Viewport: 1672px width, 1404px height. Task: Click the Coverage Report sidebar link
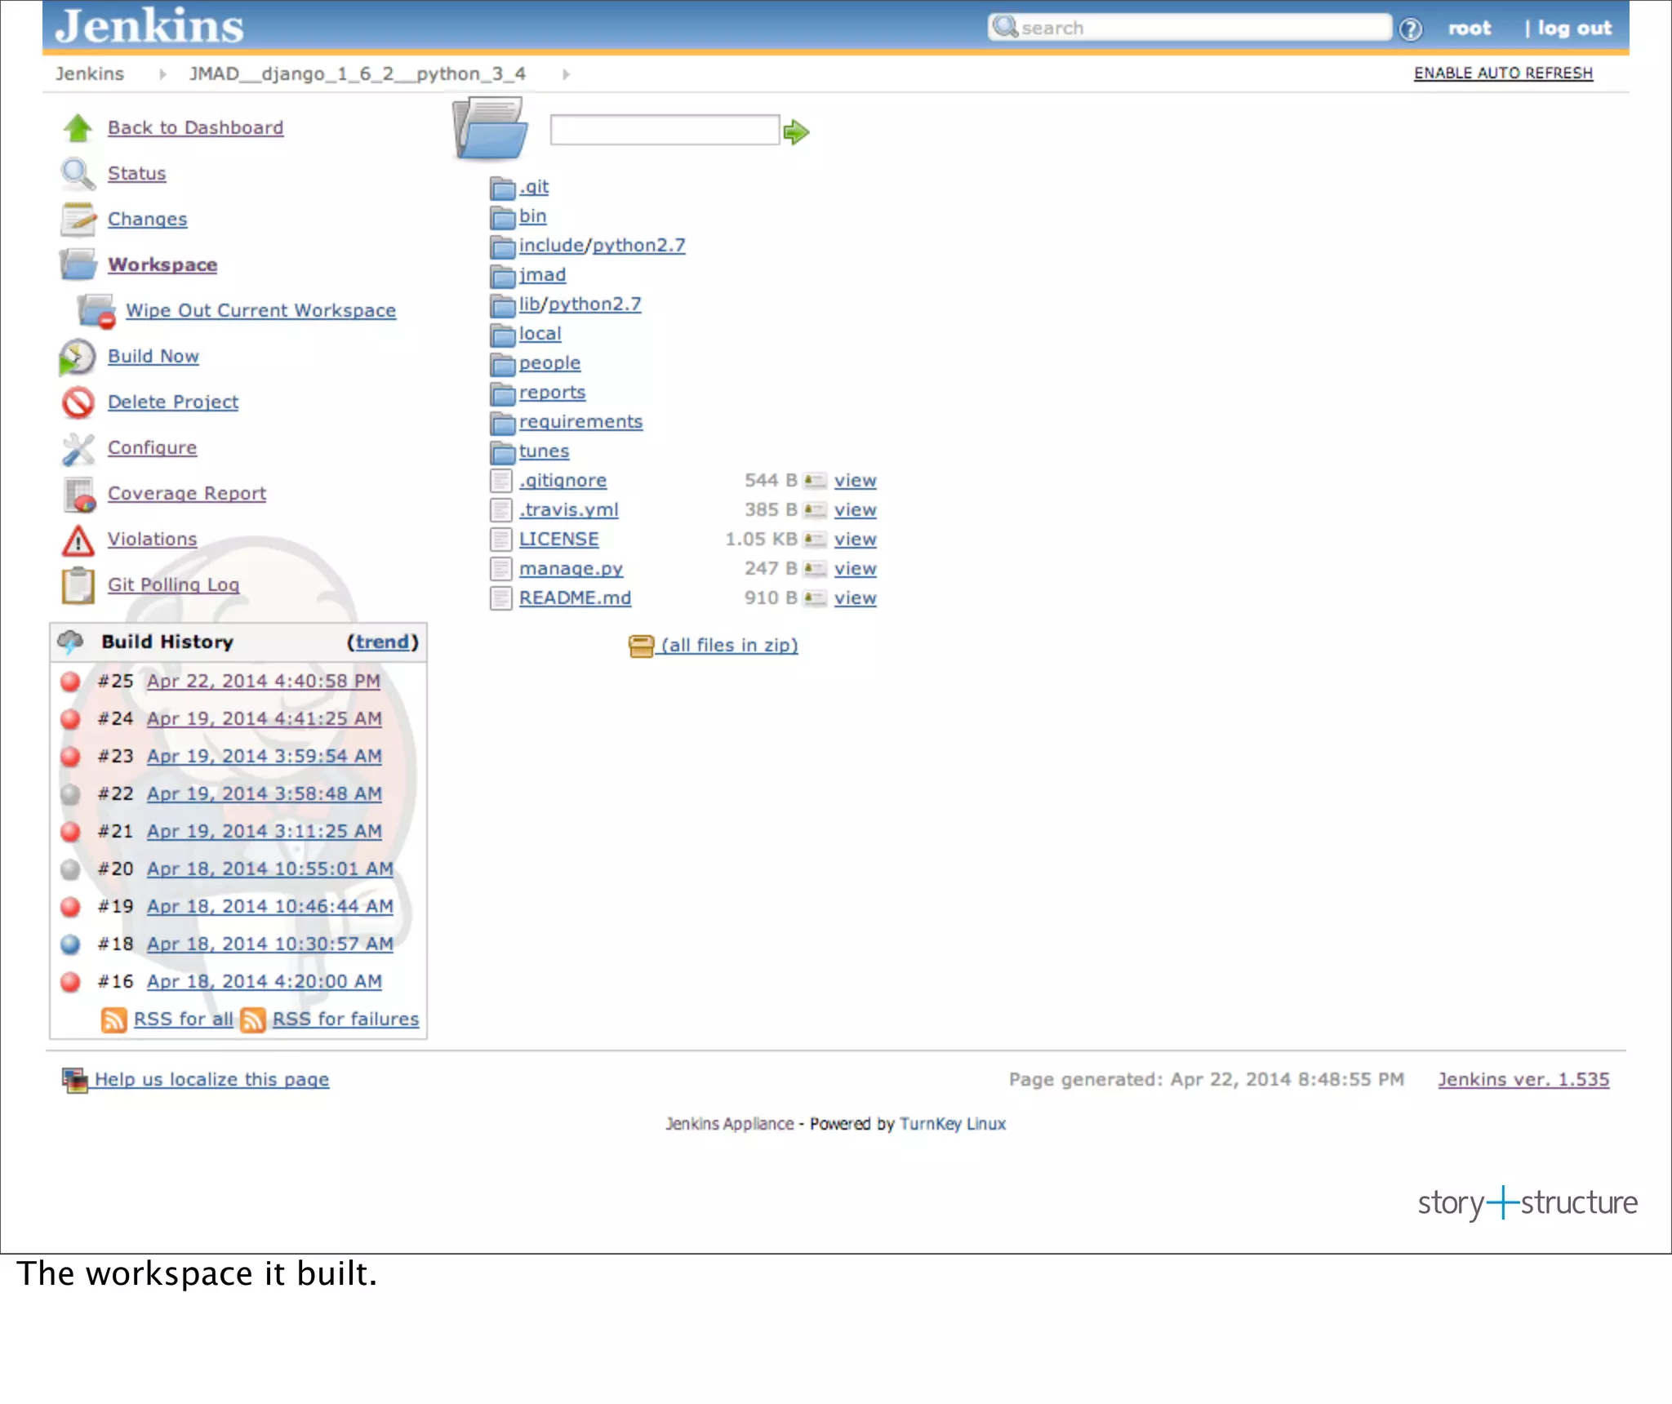pos(187,494)
